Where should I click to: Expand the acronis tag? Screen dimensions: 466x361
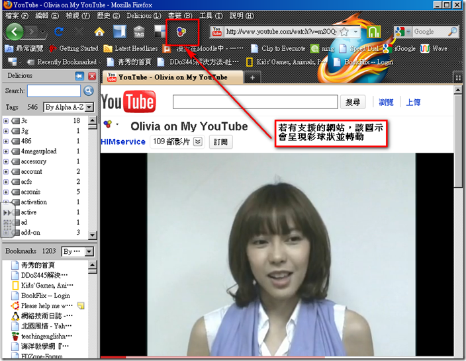[6, 192]
